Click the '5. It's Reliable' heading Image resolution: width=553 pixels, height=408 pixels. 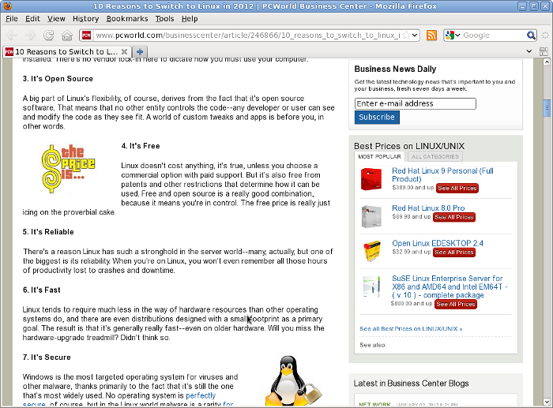[48, 232]
